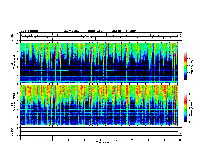The width and height of the screenshot is (203, 157).
Task: Click the "9" tick on Time axis
Action: pos(164,140)
